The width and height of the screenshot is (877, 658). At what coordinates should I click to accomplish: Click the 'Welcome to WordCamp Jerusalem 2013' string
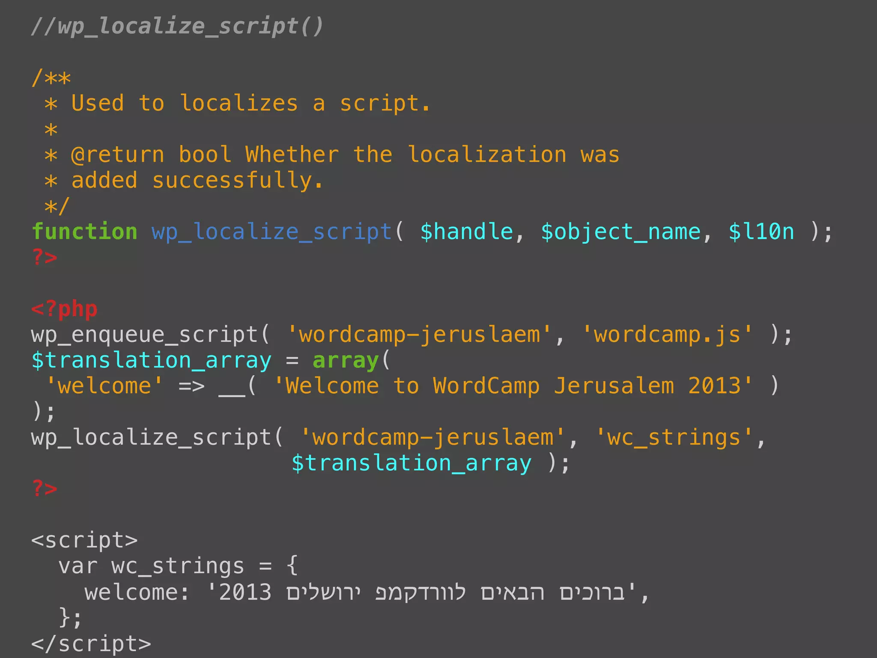(513, 386)
